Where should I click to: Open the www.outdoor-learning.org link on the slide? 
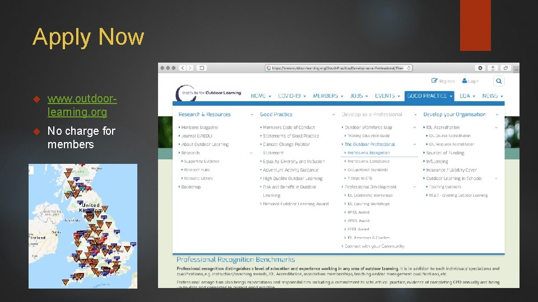point(82,105)
